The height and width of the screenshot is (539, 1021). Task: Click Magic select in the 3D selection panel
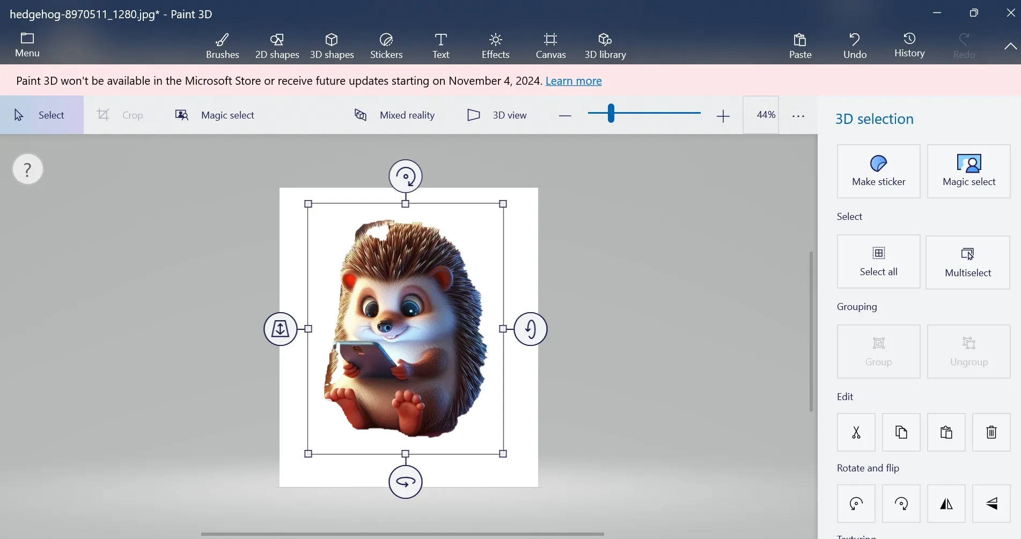tap(969, 171)
